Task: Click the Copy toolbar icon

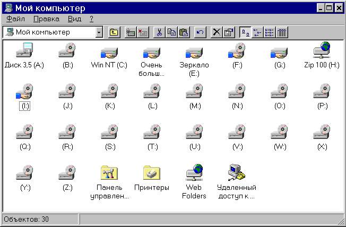Action: click(x=171, y=32)
